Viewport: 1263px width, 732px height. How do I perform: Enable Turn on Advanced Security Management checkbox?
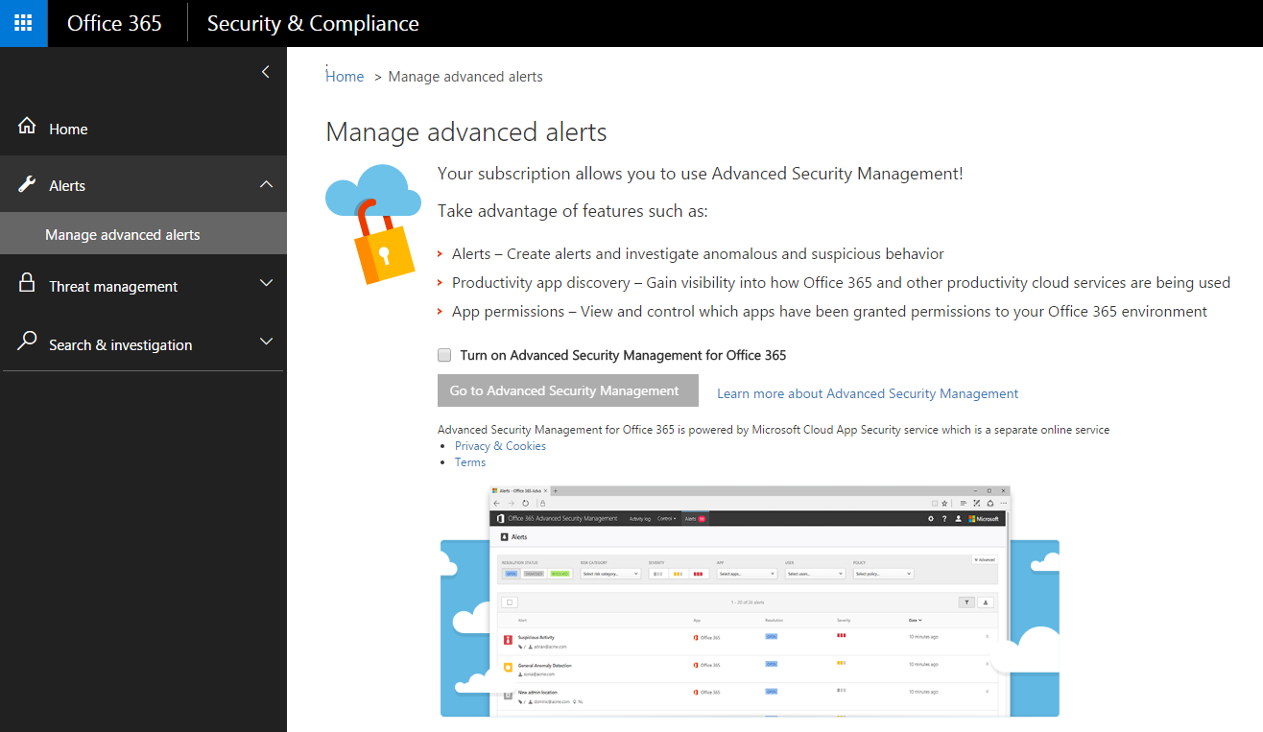(x=444, y=355)
